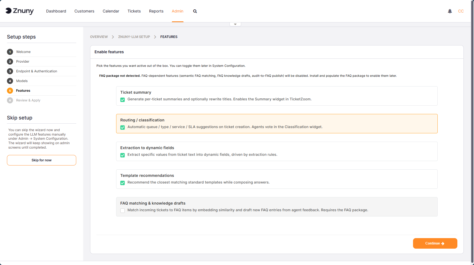
Task: Open the Welcome setup step
Action: pos(23,52)
